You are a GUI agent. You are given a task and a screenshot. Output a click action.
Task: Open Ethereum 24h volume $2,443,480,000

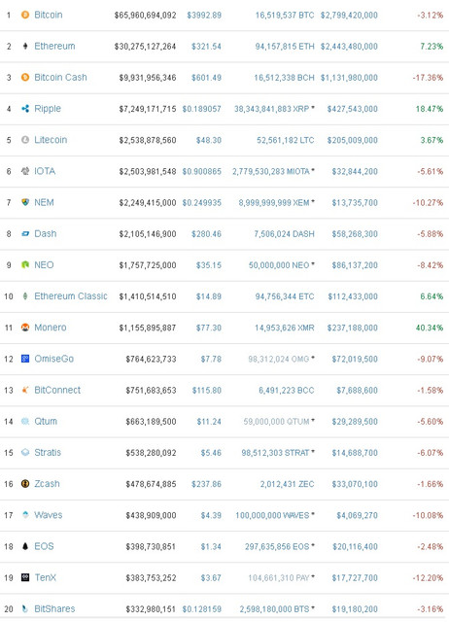(349, 47)
